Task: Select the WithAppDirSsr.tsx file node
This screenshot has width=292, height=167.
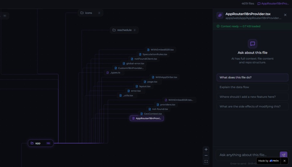Action: coord(164,77)
